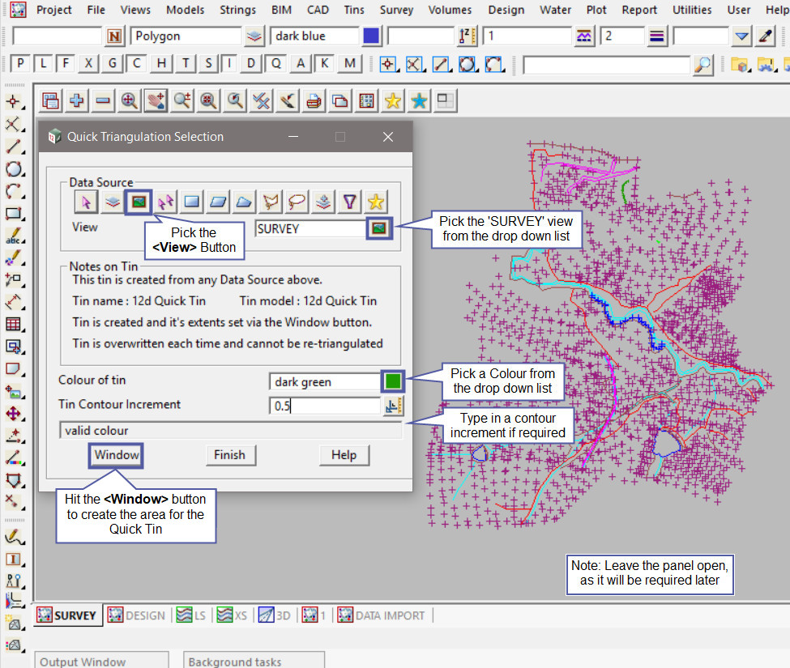Click the eyedropper icon in top toolbar

766,36
